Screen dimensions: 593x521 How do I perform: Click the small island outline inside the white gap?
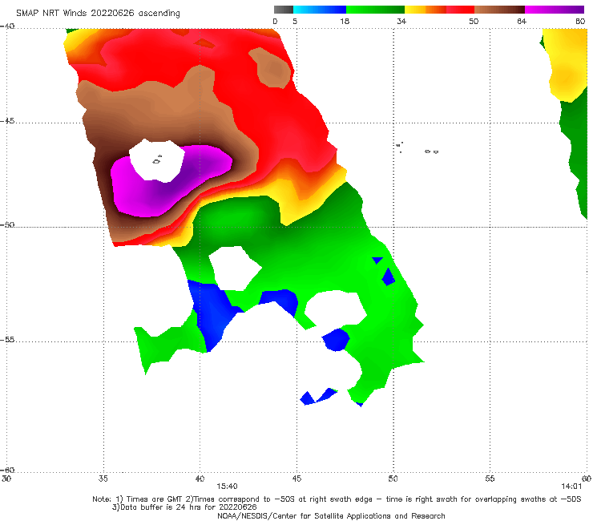(157, 160)
